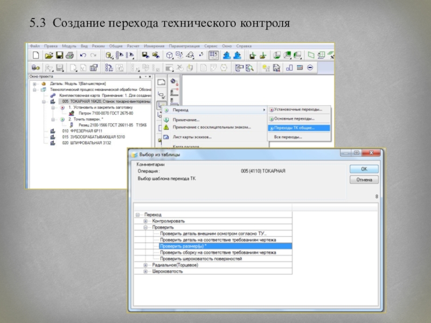Click the 3D cube view icon
The height and width of the screenshot is (323, 431).
(x=169, y=55)
